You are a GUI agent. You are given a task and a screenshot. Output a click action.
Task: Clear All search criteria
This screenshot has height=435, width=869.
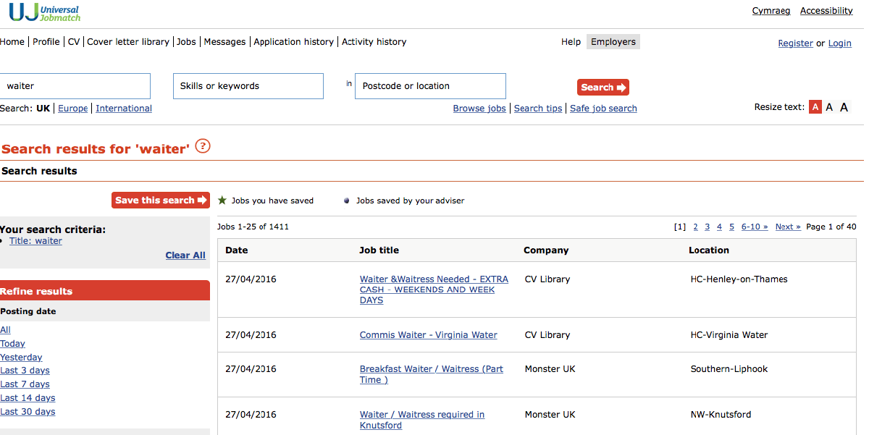click(185, 255)
